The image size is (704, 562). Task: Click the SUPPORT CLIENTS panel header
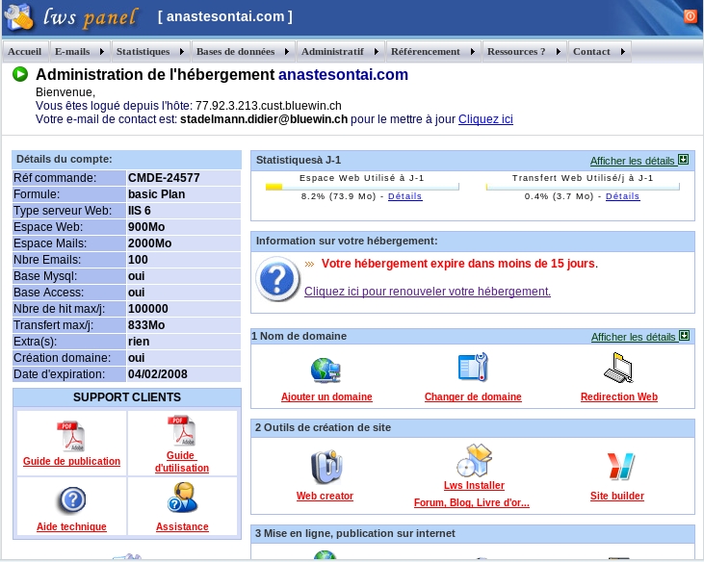[x=127, y=397]
